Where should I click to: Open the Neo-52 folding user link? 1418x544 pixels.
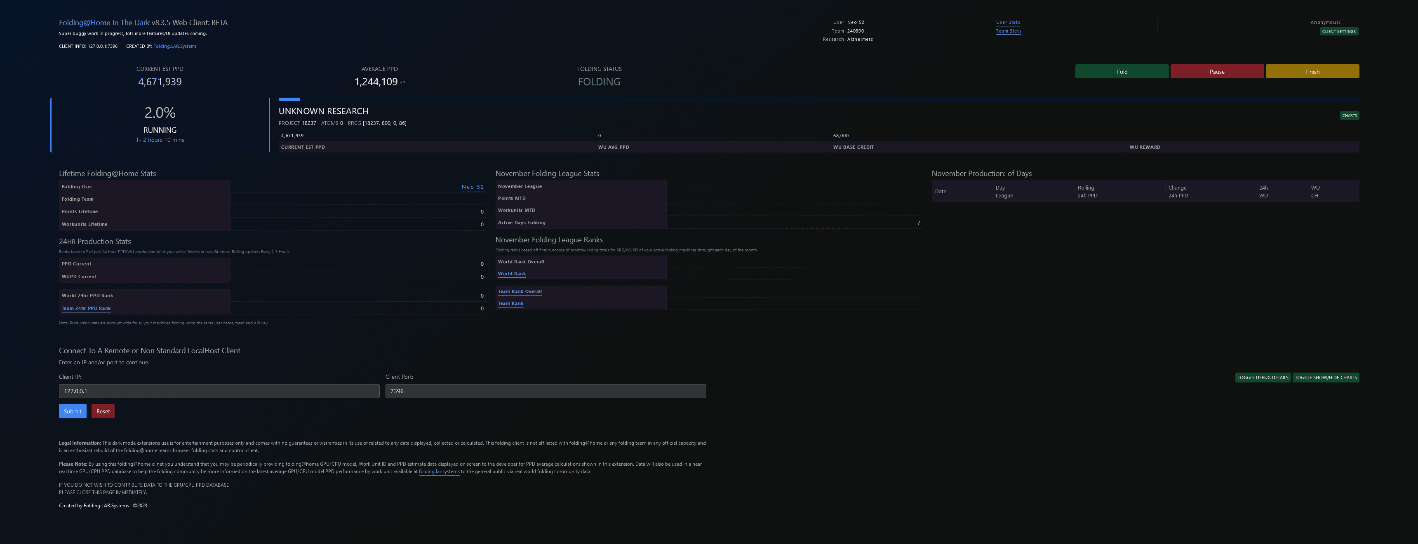[x=472, y=187]
